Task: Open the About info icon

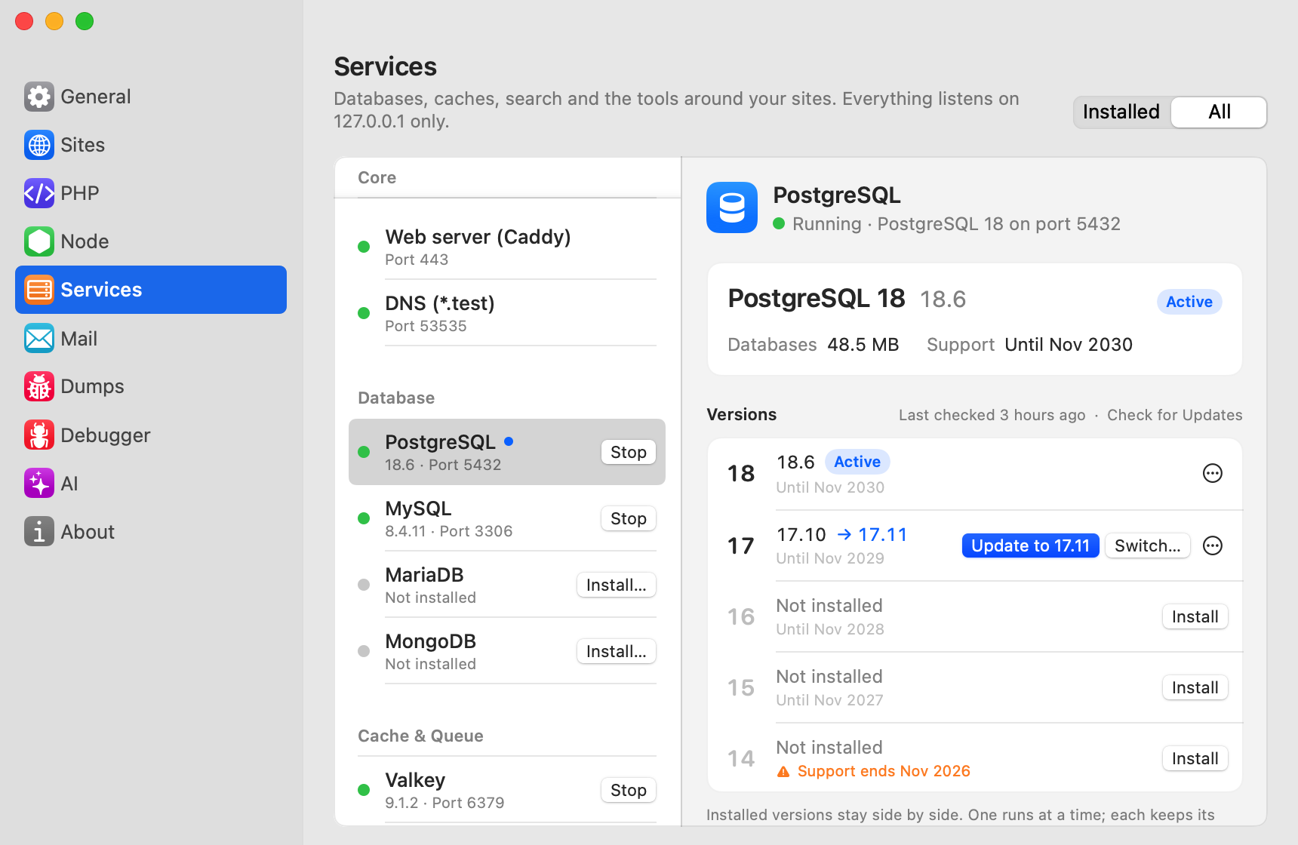Action: click(x=39, y=531)
